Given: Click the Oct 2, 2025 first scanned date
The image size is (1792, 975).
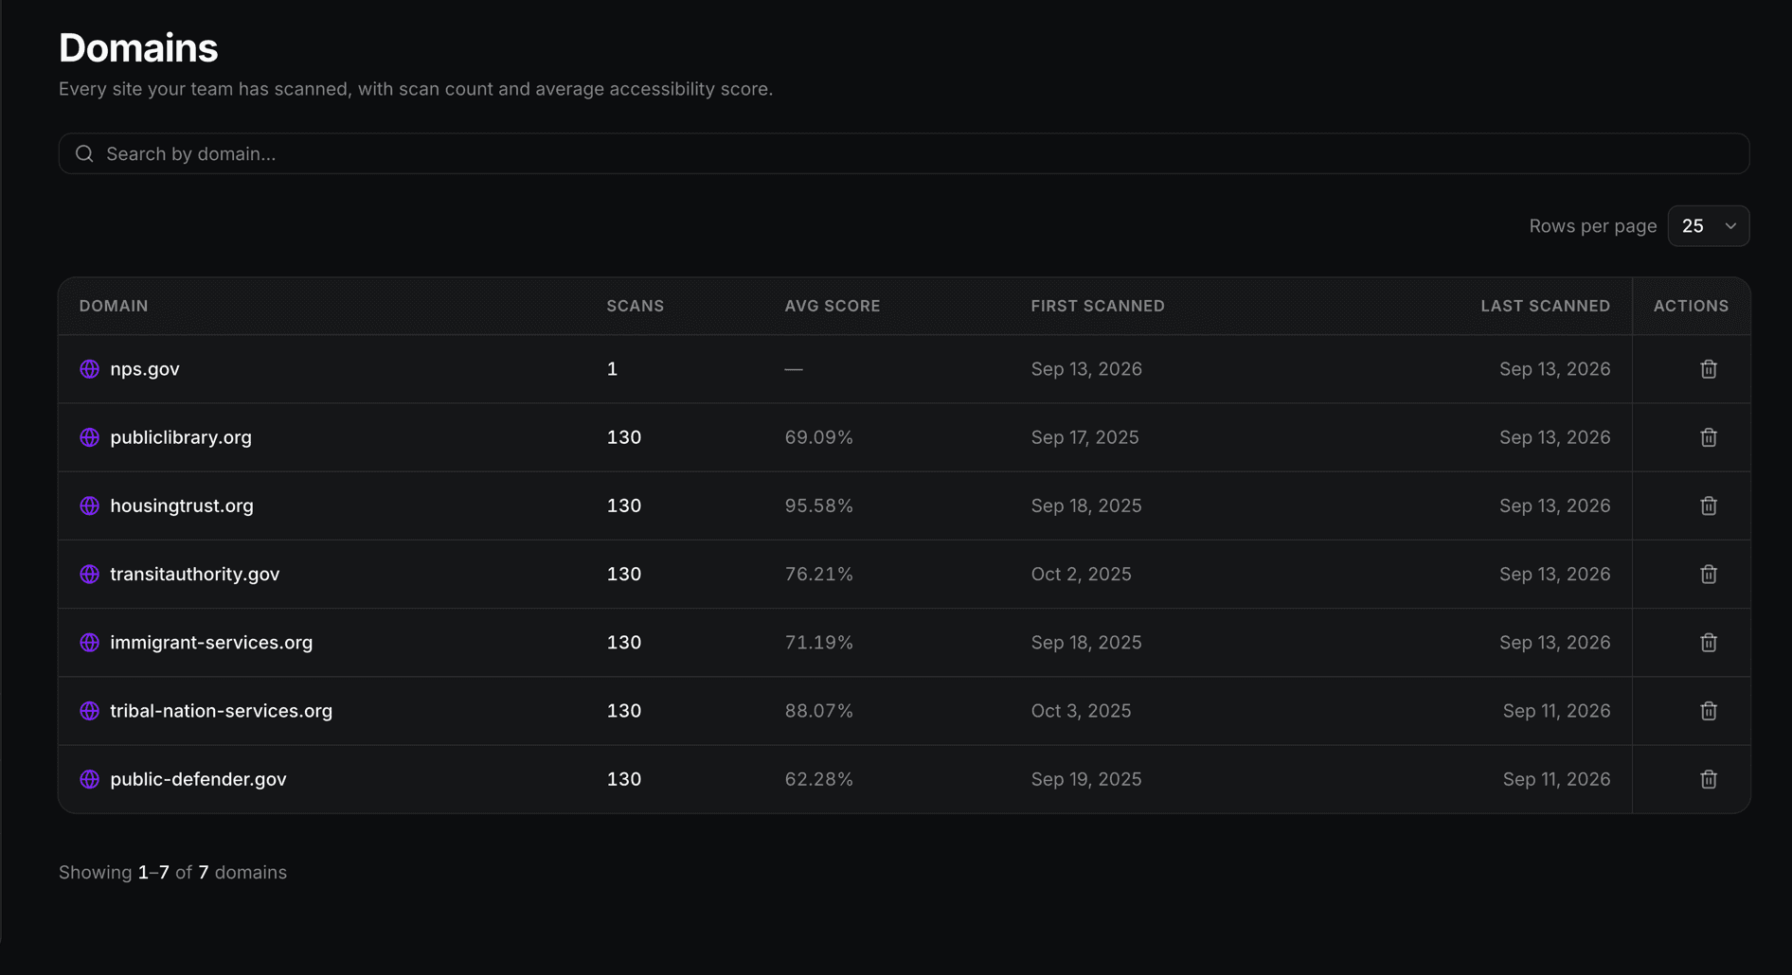Looking at the screenshot, I should coord(1081,574).
